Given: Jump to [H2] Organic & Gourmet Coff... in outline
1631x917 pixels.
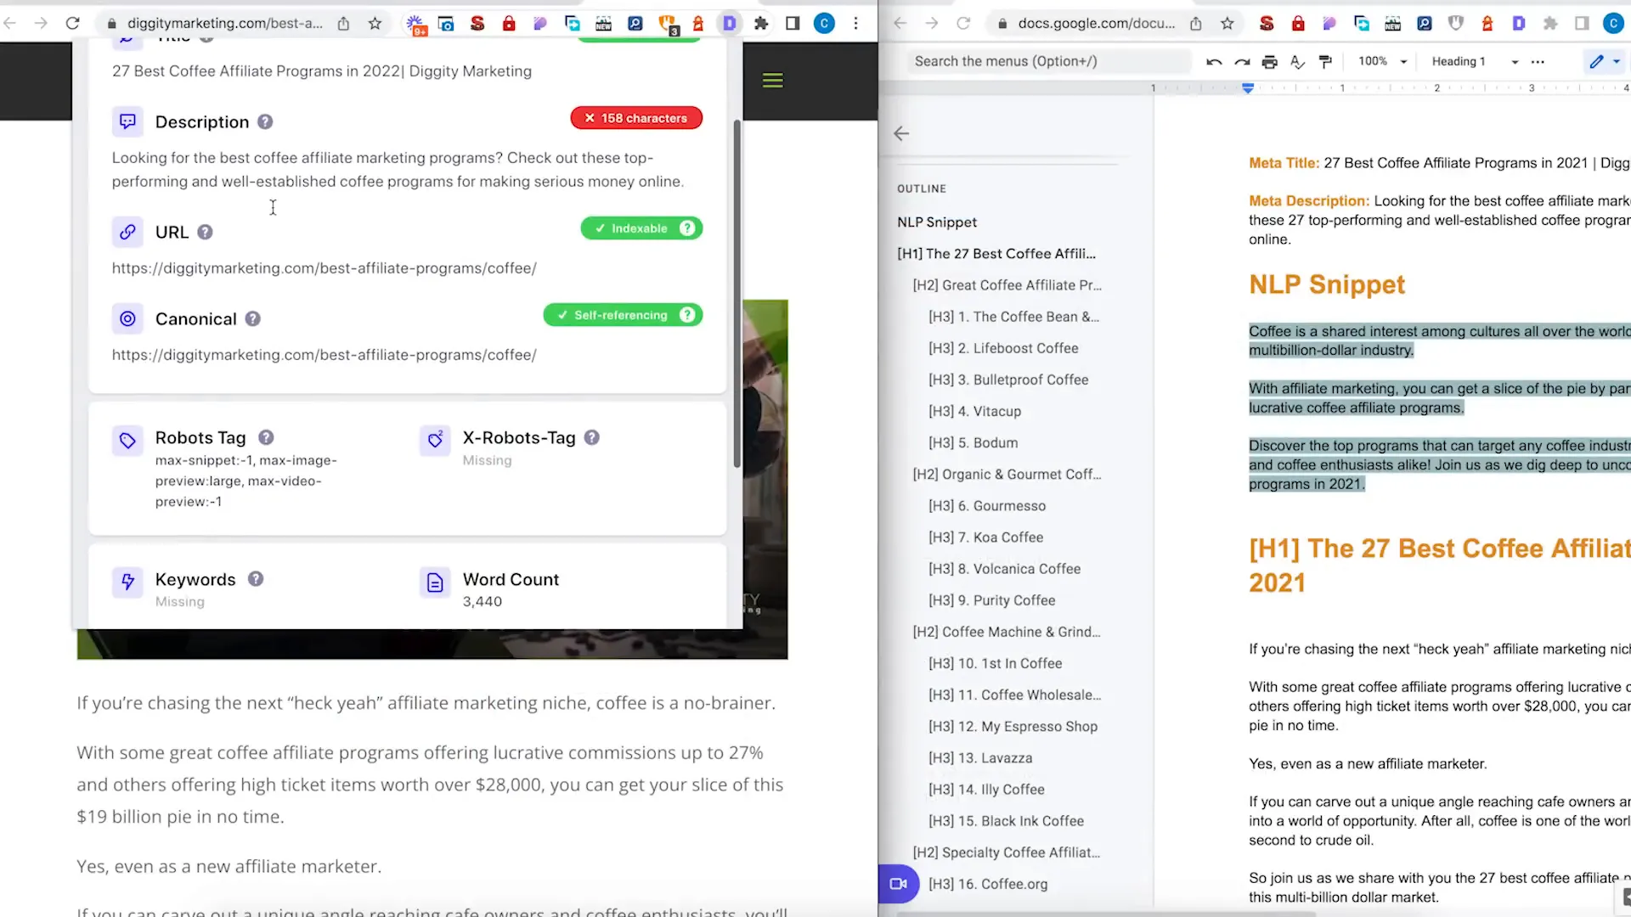Looking at the screenshot, I should [x=1007, y=474].
